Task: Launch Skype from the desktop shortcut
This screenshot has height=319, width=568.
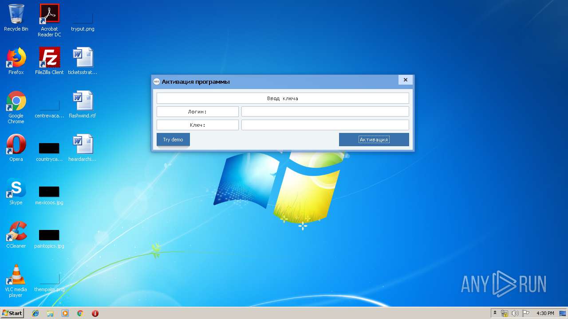Action: coord(16,191)
